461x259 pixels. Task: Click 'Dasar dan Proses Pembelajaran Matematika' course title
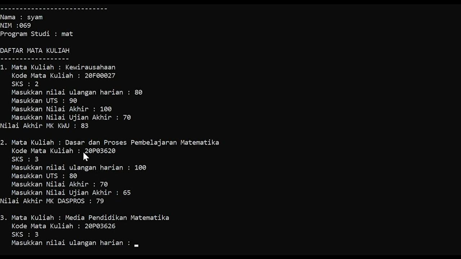tap(142, 142)
